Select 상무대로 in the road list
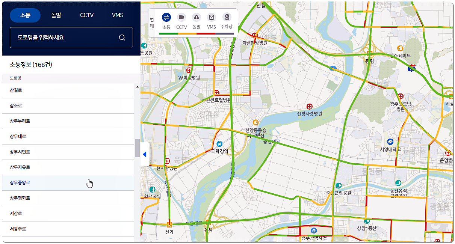Viewport: 455px width, 244px height. coord(68,137)
